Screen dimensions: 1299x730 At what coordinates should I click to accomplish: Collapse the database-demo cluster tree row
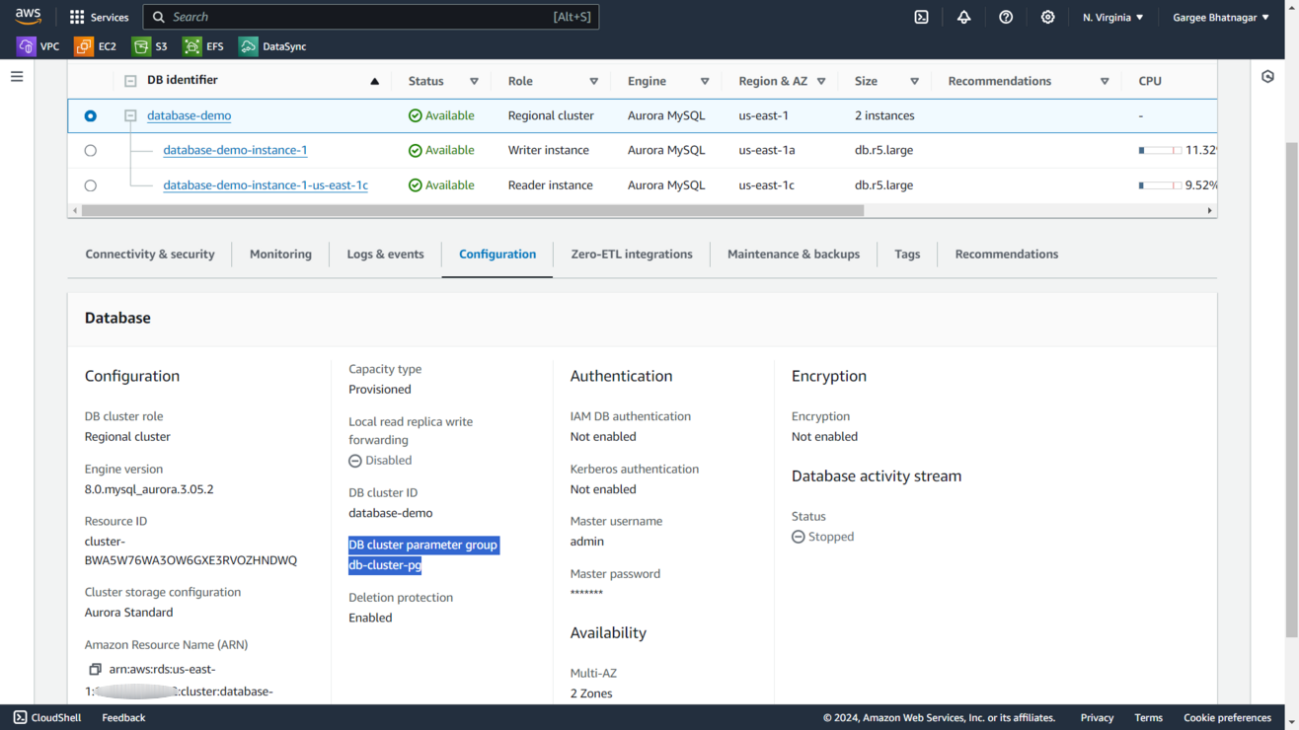130,116
